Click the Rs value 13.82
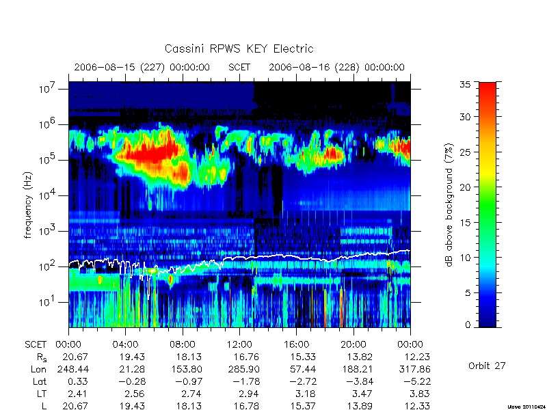547x410 pixels. coord(360,357)
